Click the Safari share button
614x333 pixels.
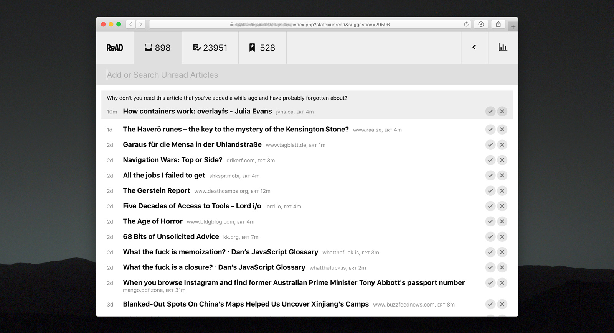[498, 25]
